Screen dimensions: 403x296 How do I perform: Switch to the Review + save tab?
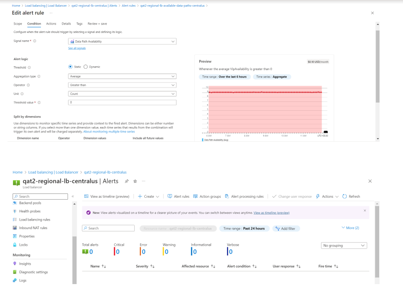(x=97, y=23)
